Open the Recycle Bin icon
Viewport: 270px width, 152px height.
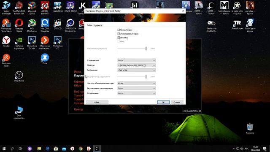click(x=250, y=128)
